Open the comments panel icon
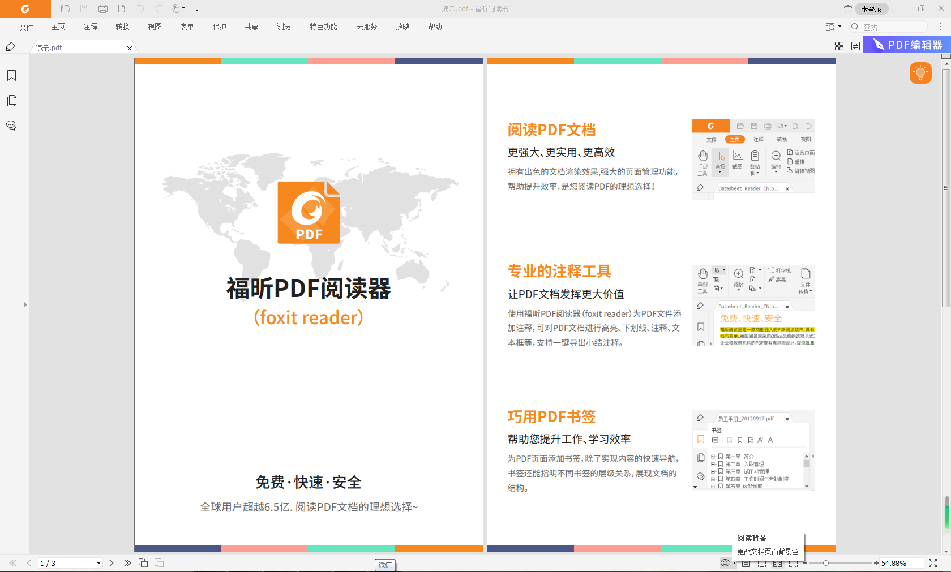This screenshot has width=951, height=572. 11,126
